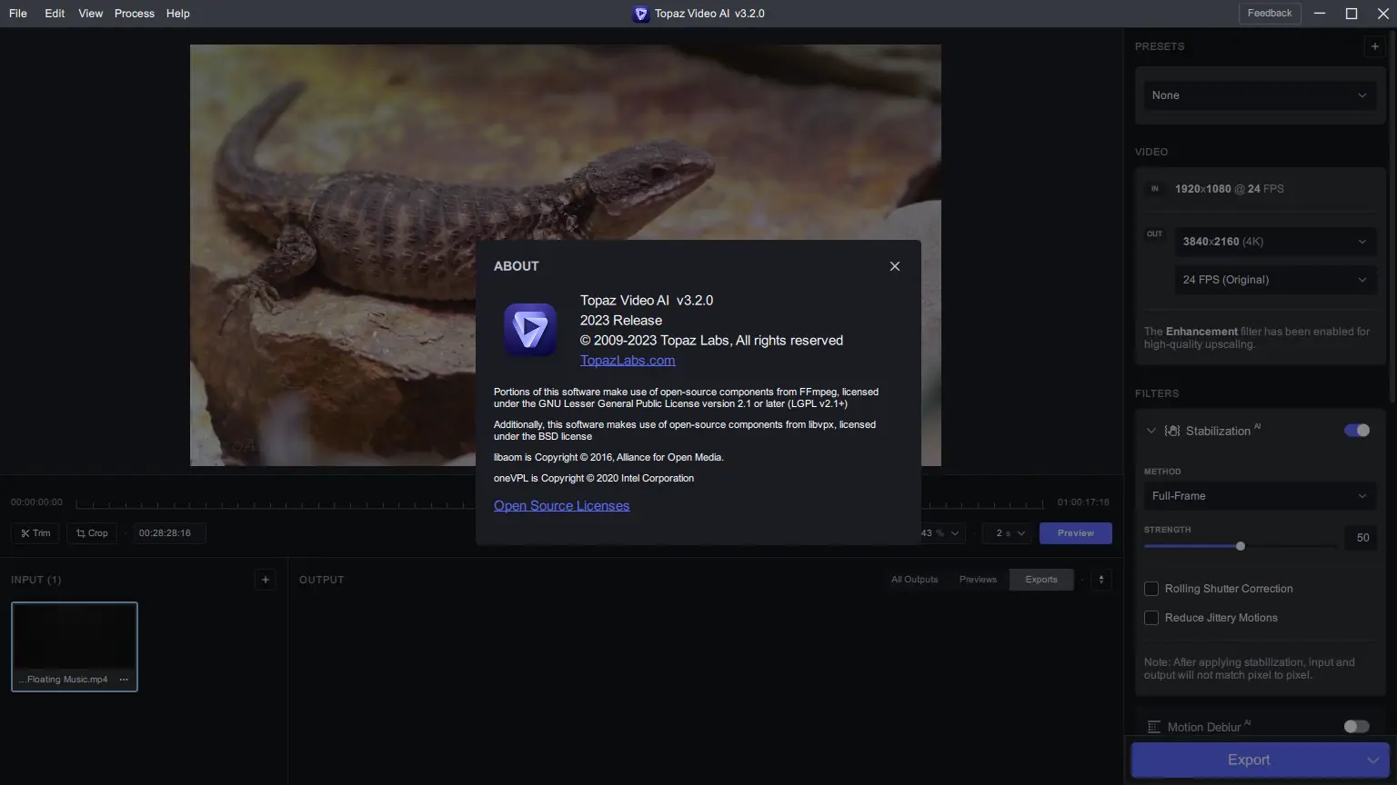Select the Crop tool

[x=92, y=533]
